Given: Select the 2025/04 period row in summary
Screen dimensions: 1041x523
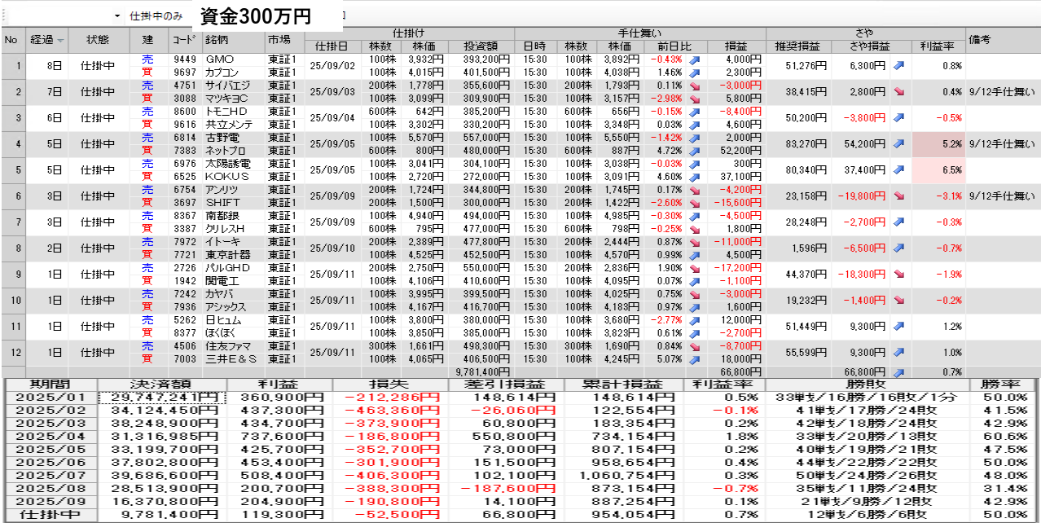Looking at the screenshot, I should click(49, 436).
